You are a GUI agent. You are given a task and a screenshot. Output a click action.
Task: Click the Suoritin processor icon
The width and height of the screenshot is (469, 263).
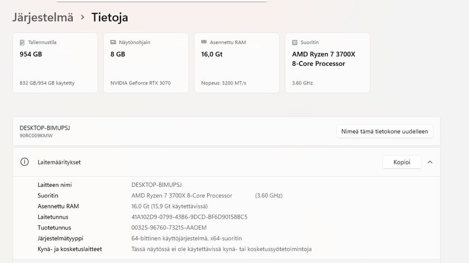click(295, 42)
